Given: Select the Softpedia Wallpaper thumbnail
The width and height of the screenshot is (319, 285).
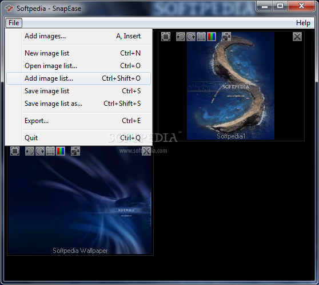Looking at the screenshot, I should pyautogui.click(x=80, y=200).
